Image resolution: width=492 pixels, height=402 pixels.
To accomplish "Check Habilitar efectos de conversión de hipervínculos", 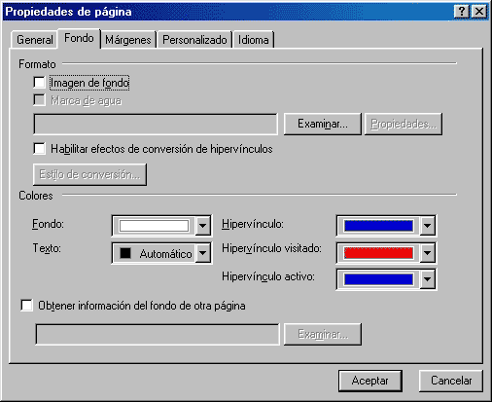I will click(x=39, y=149).
